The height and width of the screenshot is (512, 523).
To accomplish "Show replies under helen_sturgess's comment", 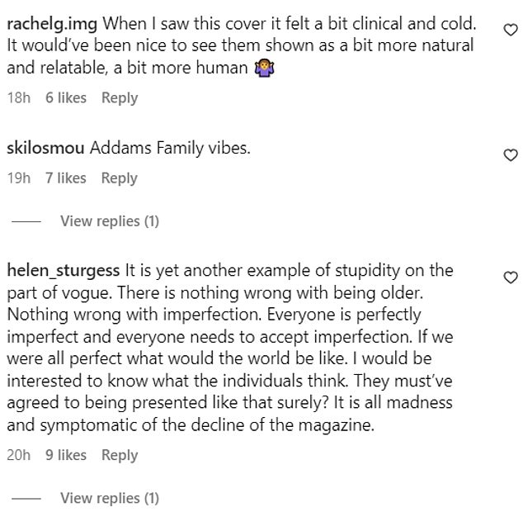I will tap(109, 498).
